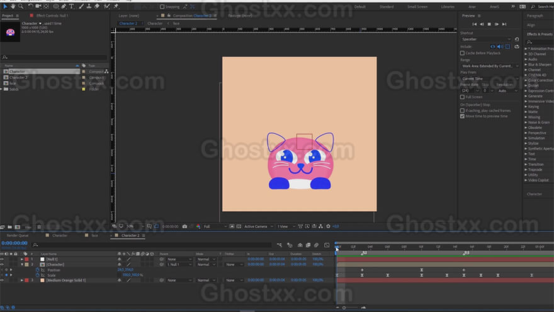Jump to last frame in Preview panel

pyautogui.click(x=504, y=24)
